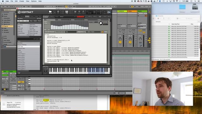Select Max for Live category
This screenshot has height=114, width=202.
[x=7, y=24]
